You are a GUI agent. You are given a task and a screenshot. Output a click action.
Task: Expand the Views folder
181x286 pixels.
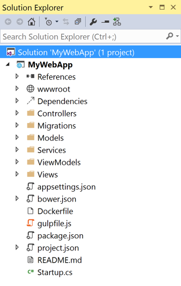tap(17, 174)
